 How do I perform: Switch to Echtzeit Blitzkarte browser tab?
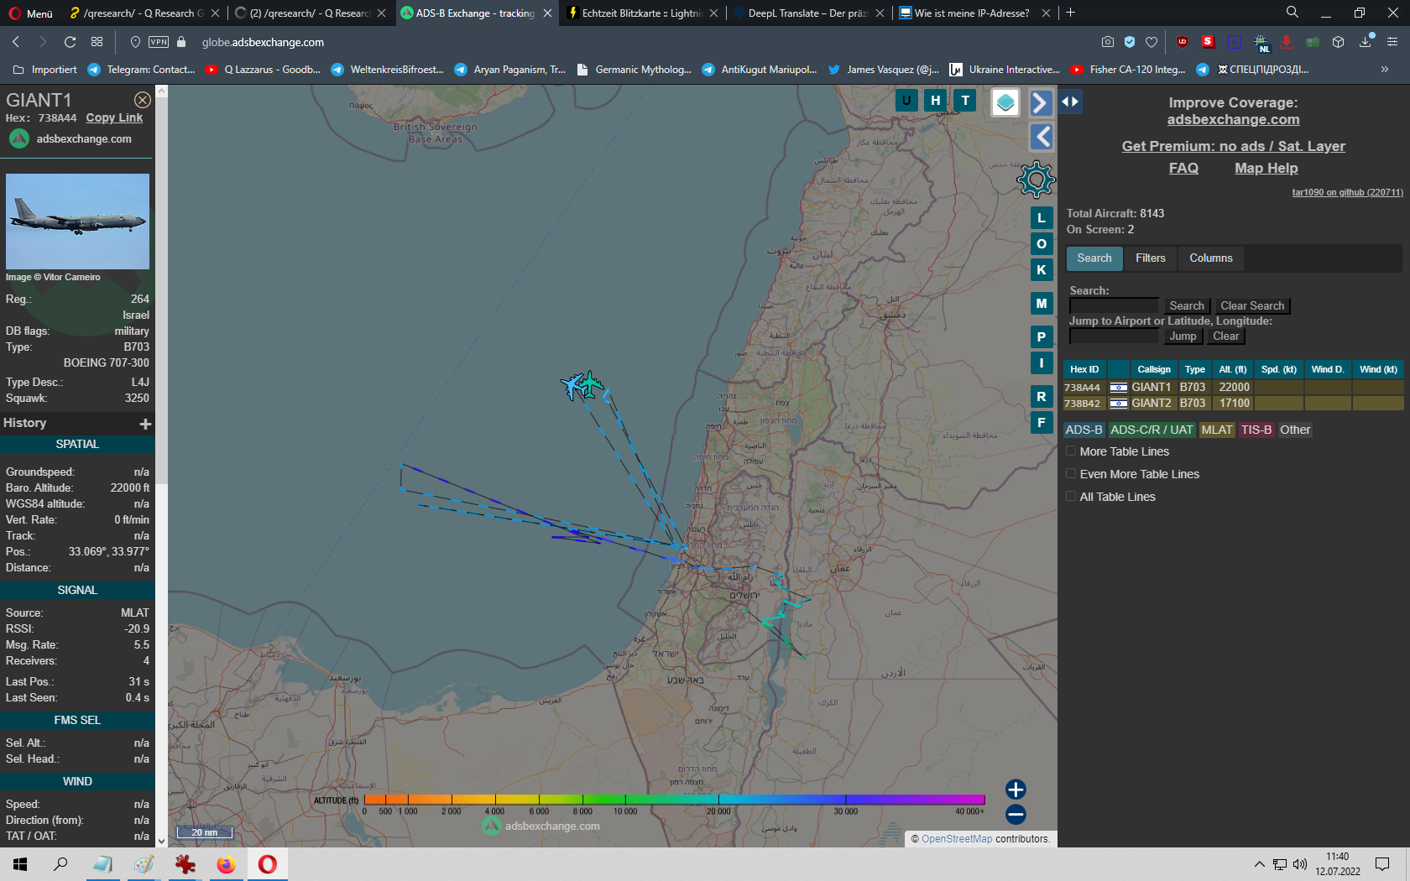click(x=642, y=13)
